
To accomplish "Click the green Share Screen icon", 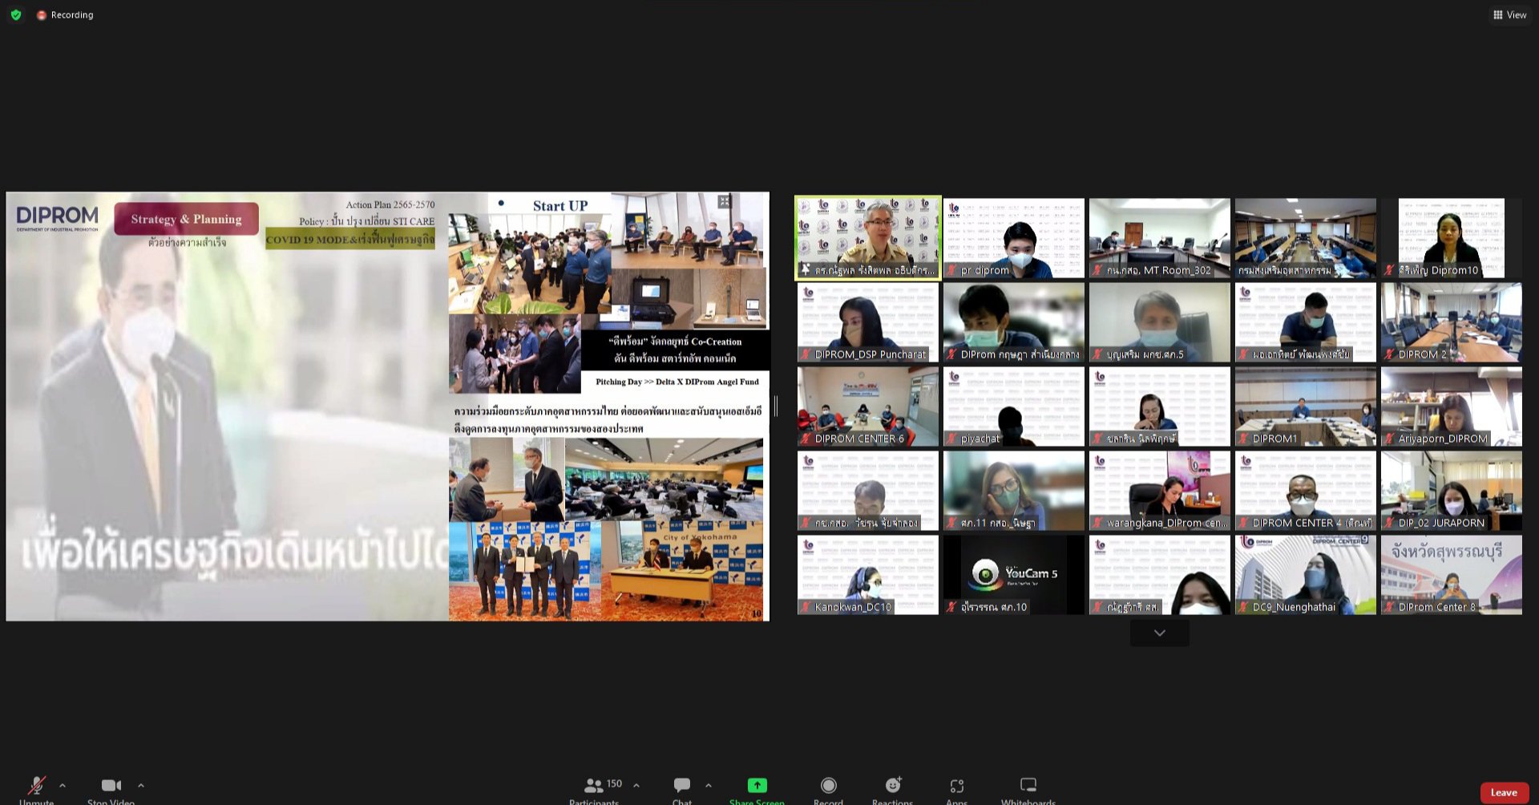I will [x=757, y=786].
